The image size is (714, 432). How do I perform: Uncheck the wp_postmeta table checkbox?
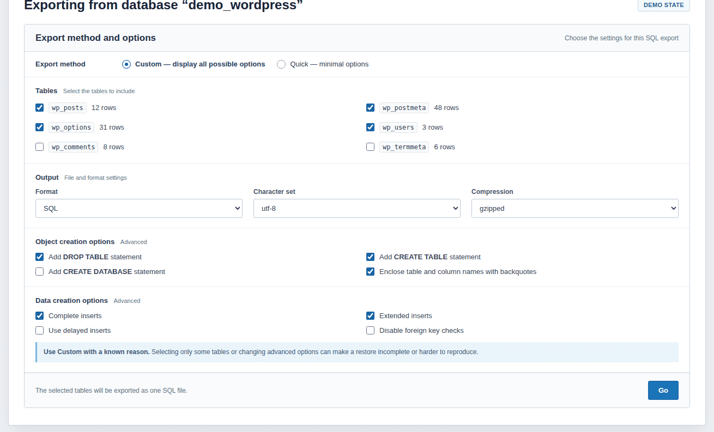[x=371, y=108]
